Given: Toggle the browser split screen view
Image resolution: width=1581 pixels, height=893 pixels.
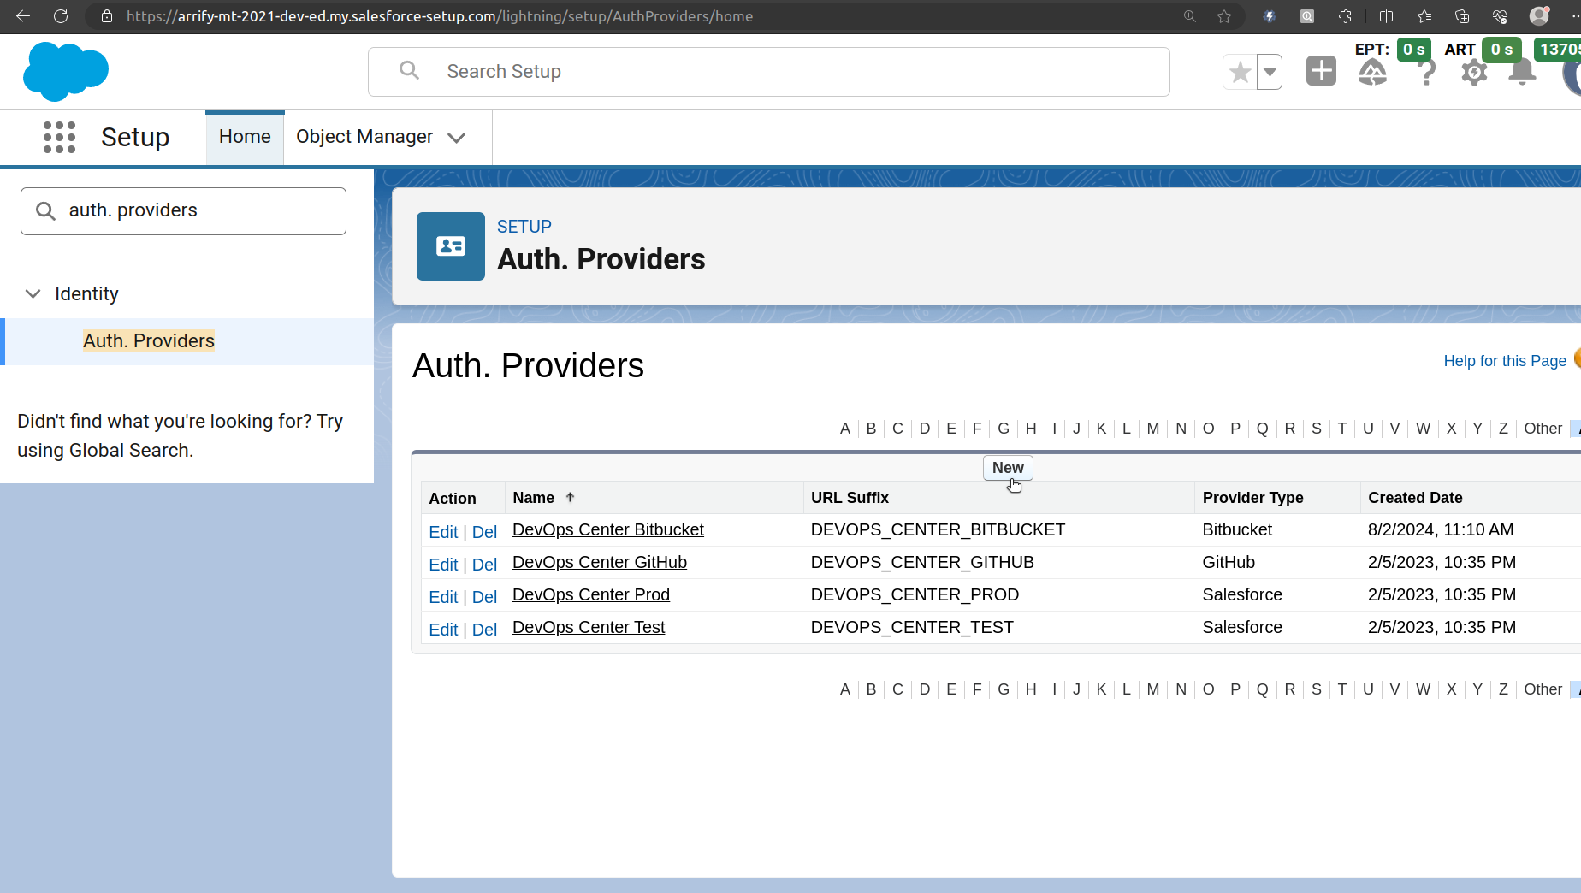Looking at the screenshot, I should click(x=1386, y=16).
